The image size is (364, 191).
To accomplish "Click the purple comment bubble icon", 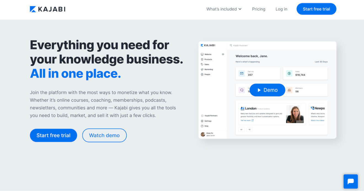I will (x=242, y=90).
